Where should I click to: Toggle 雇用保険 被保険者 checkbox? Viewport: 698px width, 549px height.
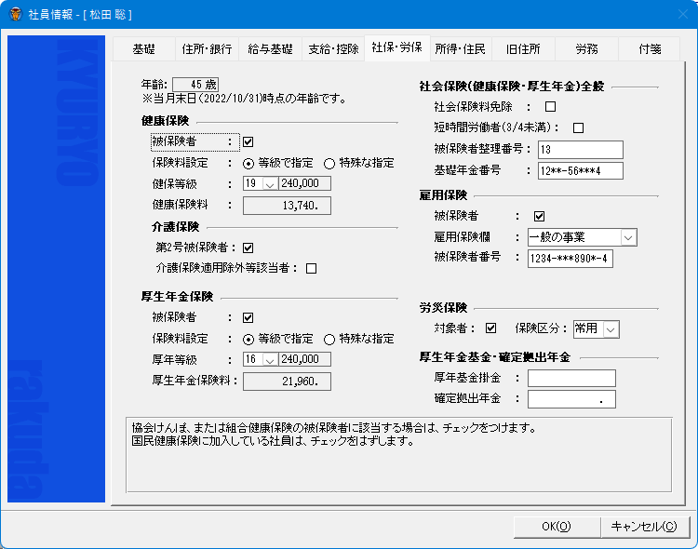tap(539, 217)
